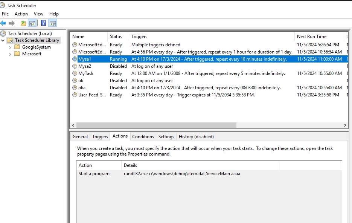352x223 pixels.
Task: Open the Action menu
Action: pos(21,14)
